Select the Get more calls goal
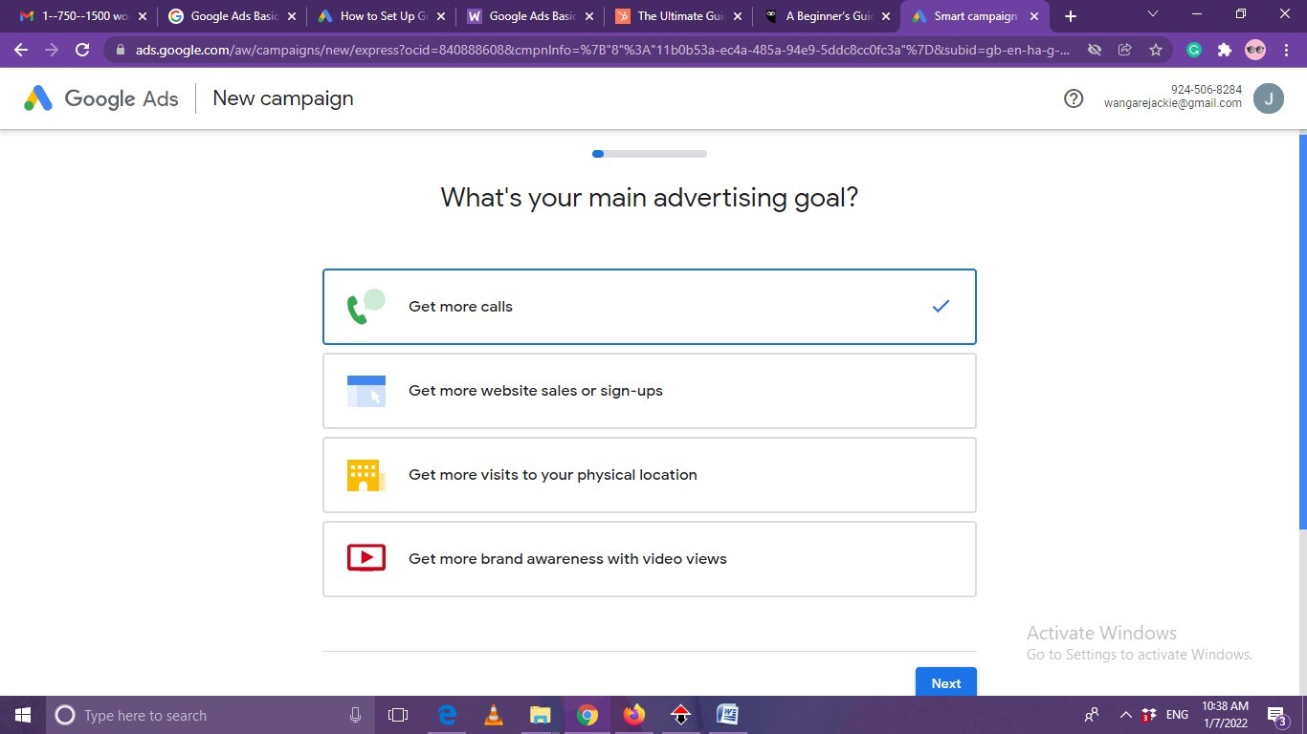 coord(649,307)
